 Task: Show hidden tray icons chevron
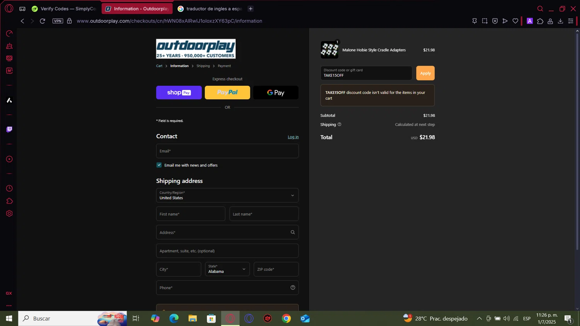[479, 319]
